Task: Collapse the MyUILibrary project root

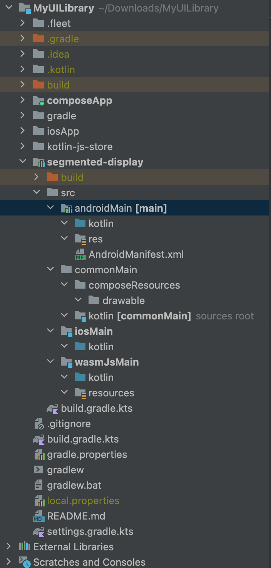Action: (x=9, y=8)
